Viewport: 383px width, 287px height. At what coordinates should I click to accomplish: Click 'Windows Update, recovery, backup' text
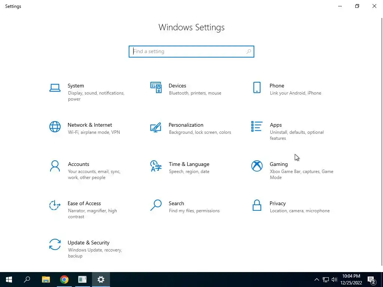[x=95, y=253]
